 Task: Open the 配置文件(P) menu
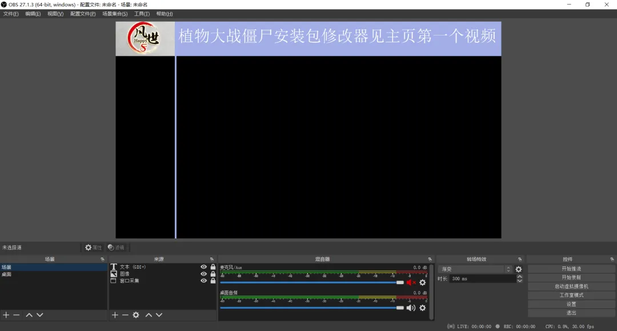[x=83, y=14]
